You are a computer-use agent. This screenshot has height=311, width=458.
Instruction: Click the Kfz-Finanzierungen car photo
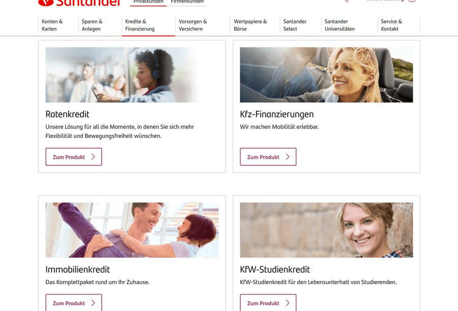(x=327, y=75)
